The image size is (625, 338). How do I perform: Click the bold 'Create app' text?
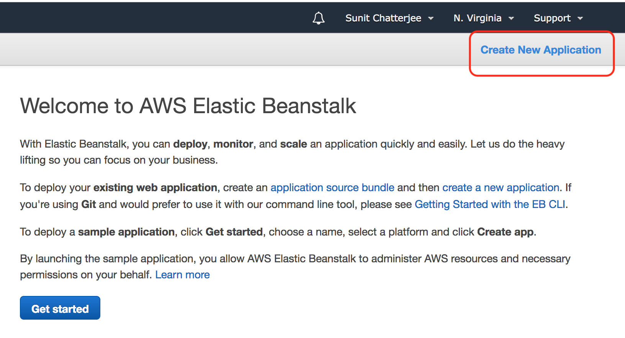505,232
